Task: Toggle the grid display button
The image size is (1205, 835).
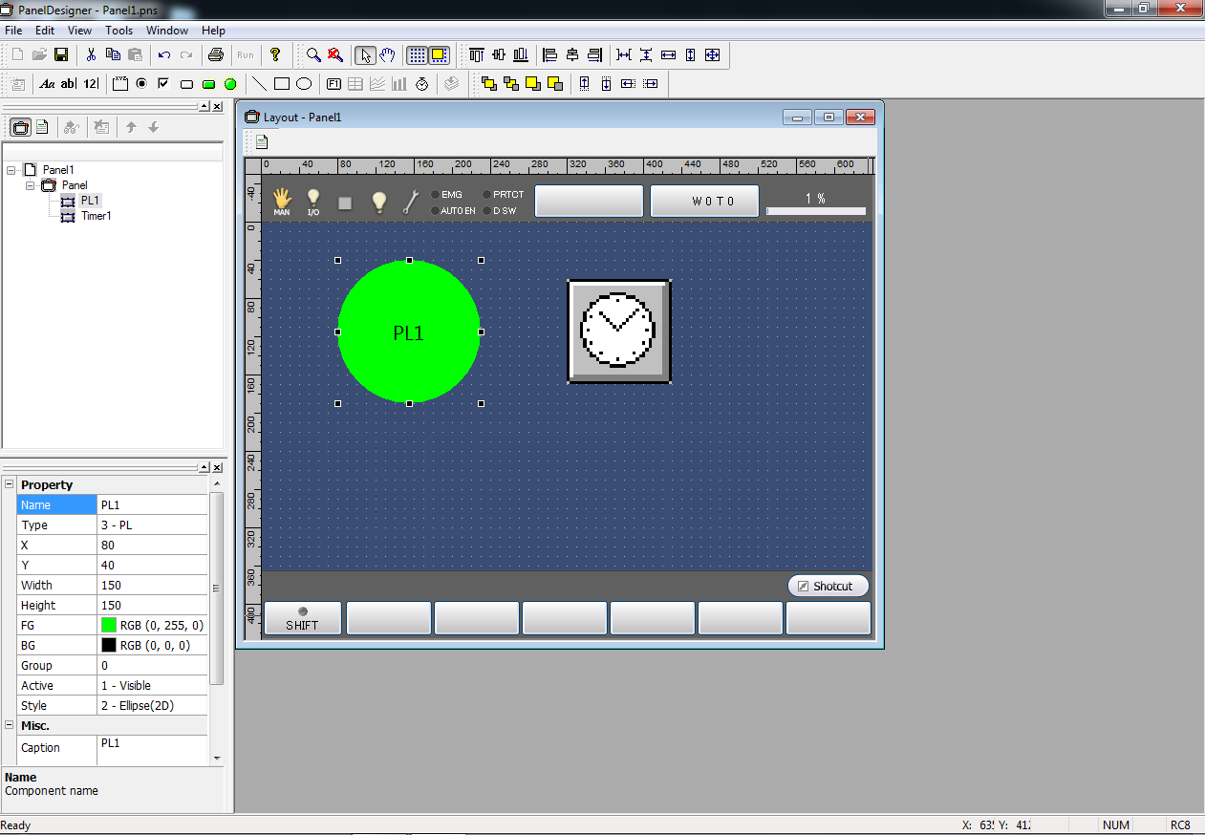Action: [x=418, y=55]
